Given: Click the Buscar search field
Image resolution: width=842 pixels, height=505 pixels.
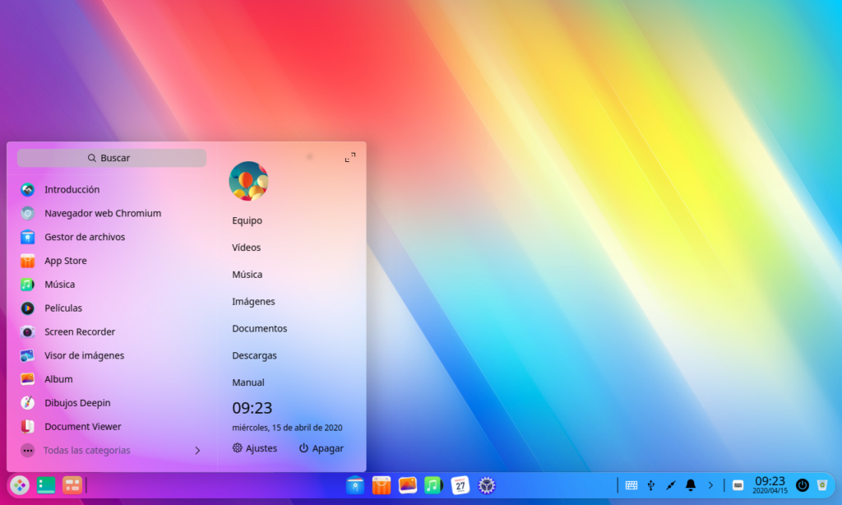Looking at the screenshot, I should pos(112,158).
